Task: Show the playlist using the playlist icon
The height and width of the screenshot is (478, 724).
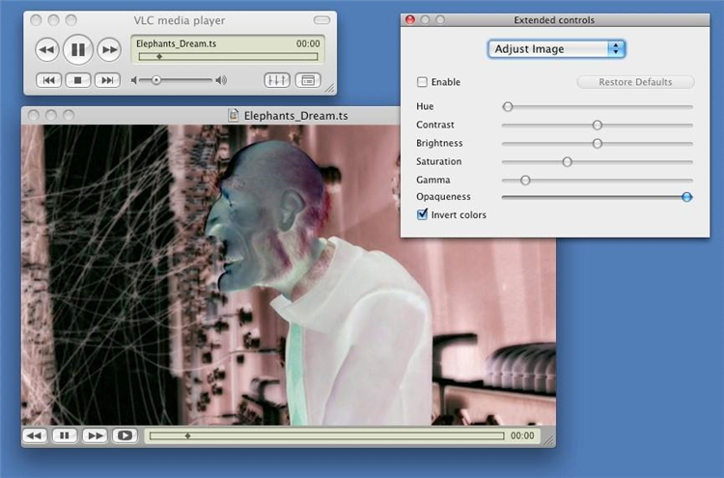Action: click(x=308, y=80)
